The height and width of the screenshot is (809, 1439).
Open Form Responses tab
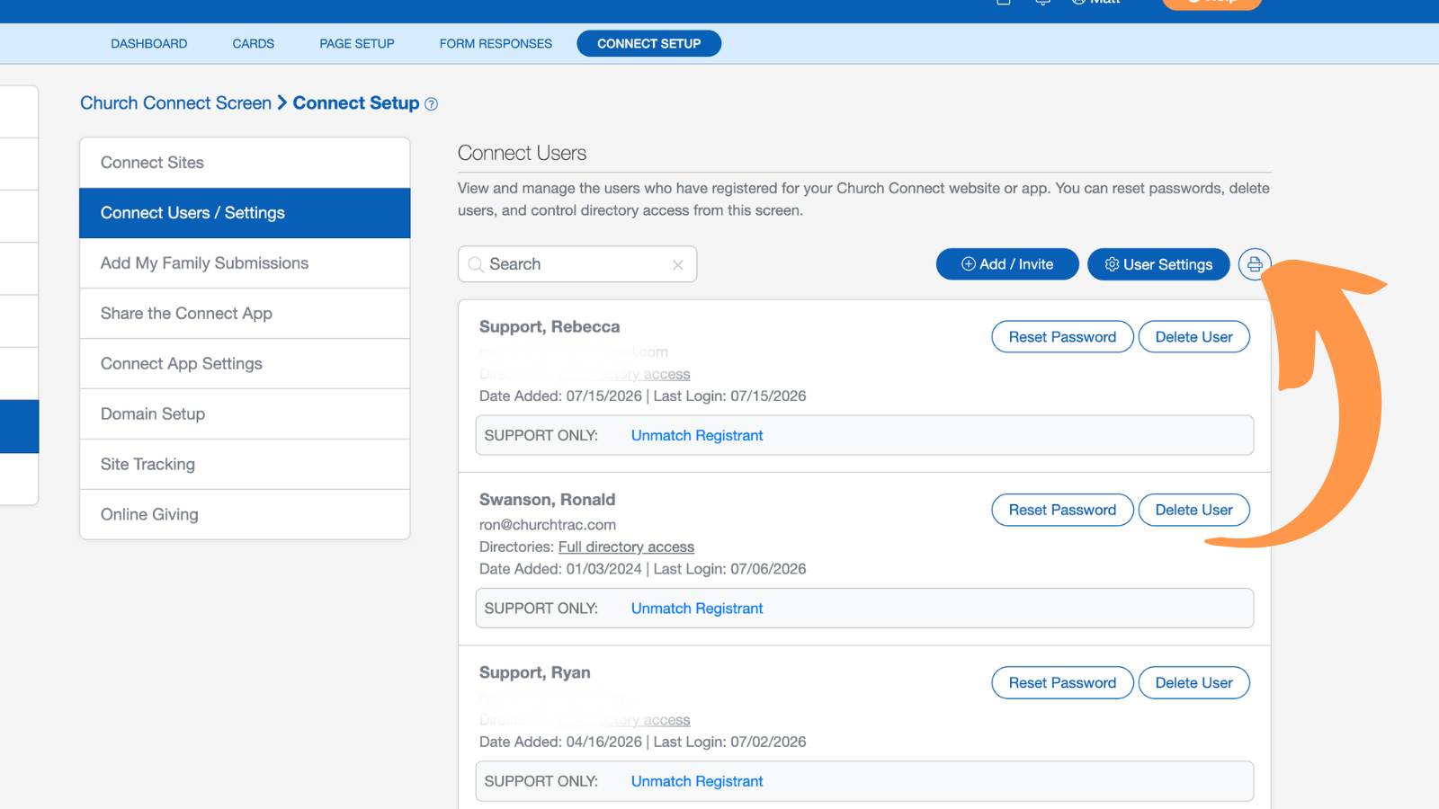click(496, 43)
